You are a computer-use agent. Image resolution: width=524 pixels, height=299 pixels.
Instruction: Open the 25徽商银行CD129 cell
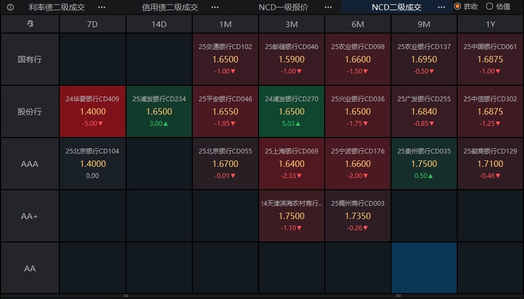[490, 164]
